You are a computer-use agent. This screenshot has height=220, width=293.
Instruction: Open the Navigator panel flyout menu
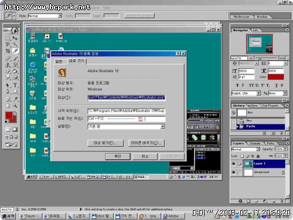(287, 30)
